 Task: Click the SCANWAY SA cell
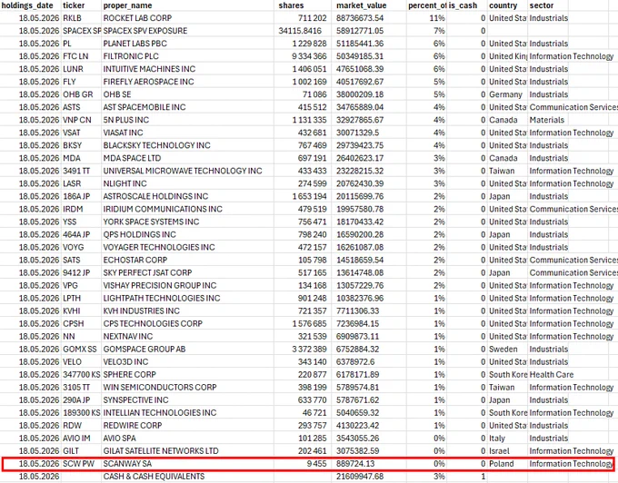coord(188,463)
